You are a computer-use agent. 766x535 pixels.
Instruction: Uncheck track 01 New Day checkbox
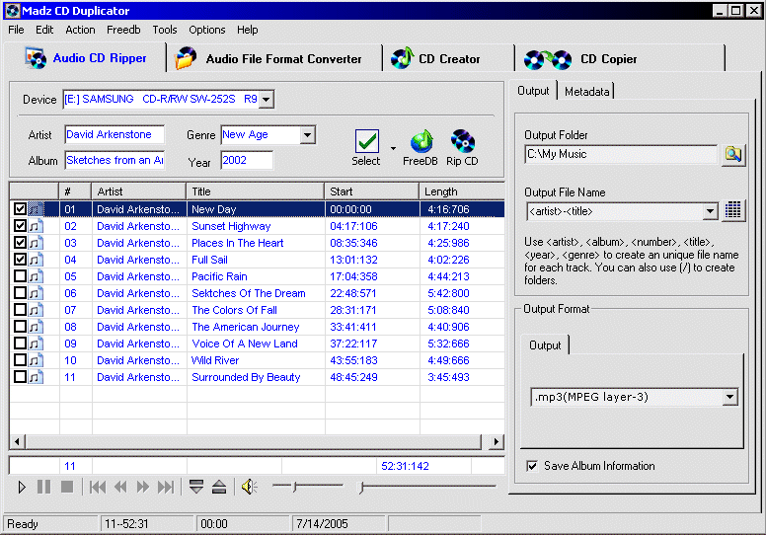(20, 209)
